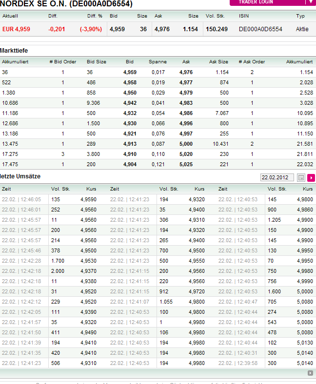The image size is (316, 384).
Task: Select the 'Bid Size' column header
Action: [97, 62]
